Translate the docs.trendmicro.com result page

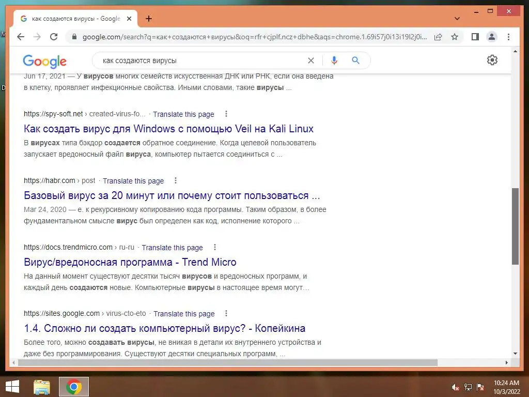pyautogui.click(x=172, y=248)
